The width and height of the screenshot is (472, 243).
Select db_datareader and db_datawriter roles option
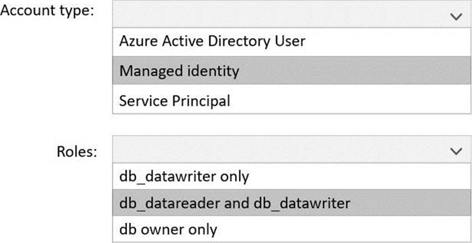tap(235, 203)
